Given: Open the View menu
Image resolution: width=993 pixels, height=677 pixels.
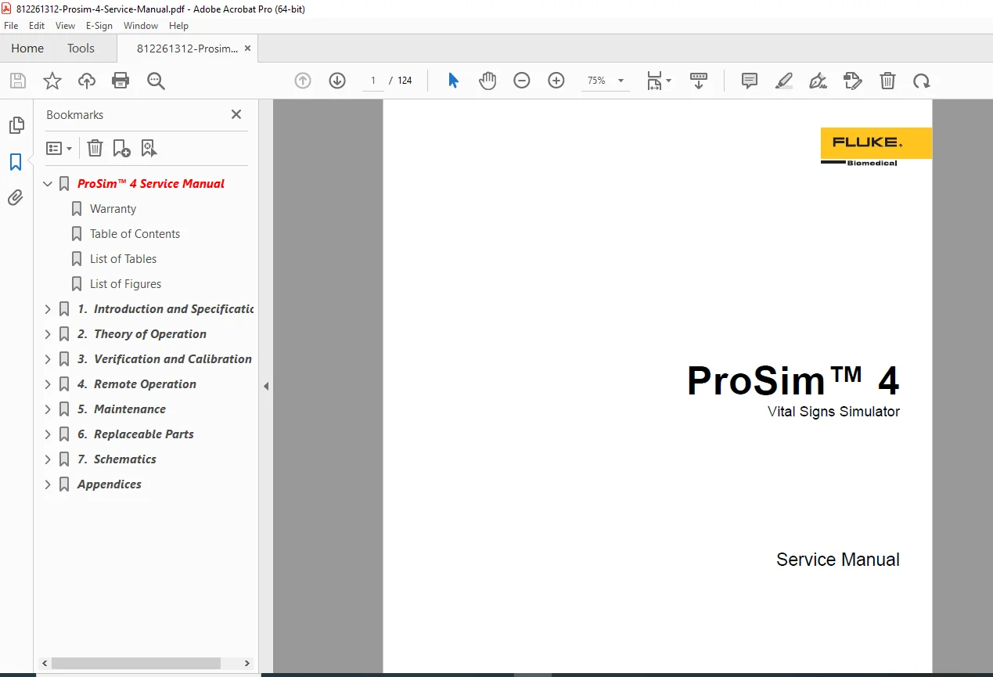Looking at the screenshot, I should click(x=66, y=26).
